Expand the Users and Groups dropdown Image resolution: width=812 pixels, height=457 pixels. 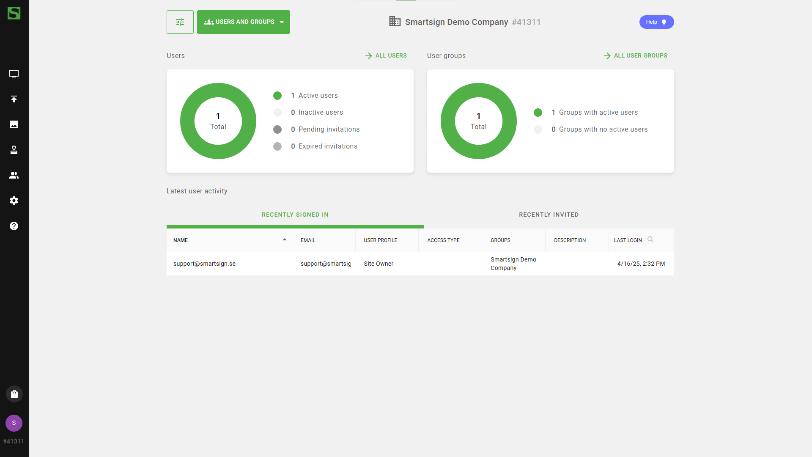click(x=244, y=22)
